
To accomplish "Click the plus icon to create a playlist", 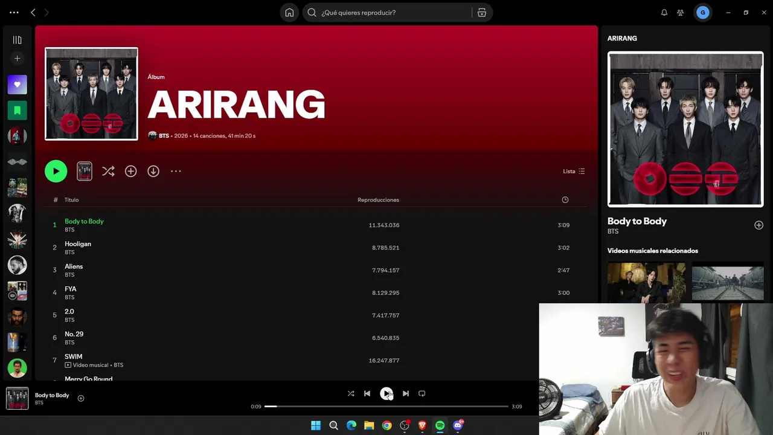I will [x=17, y=59].
